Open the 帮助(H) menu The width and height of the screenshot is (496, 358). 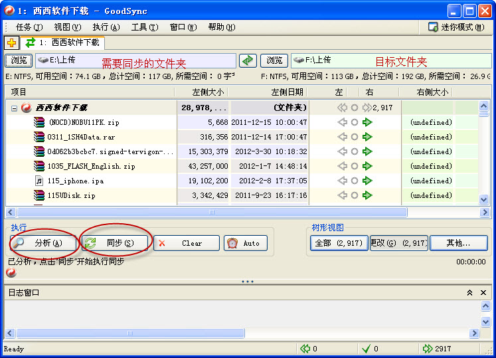(x=222, y=27)
